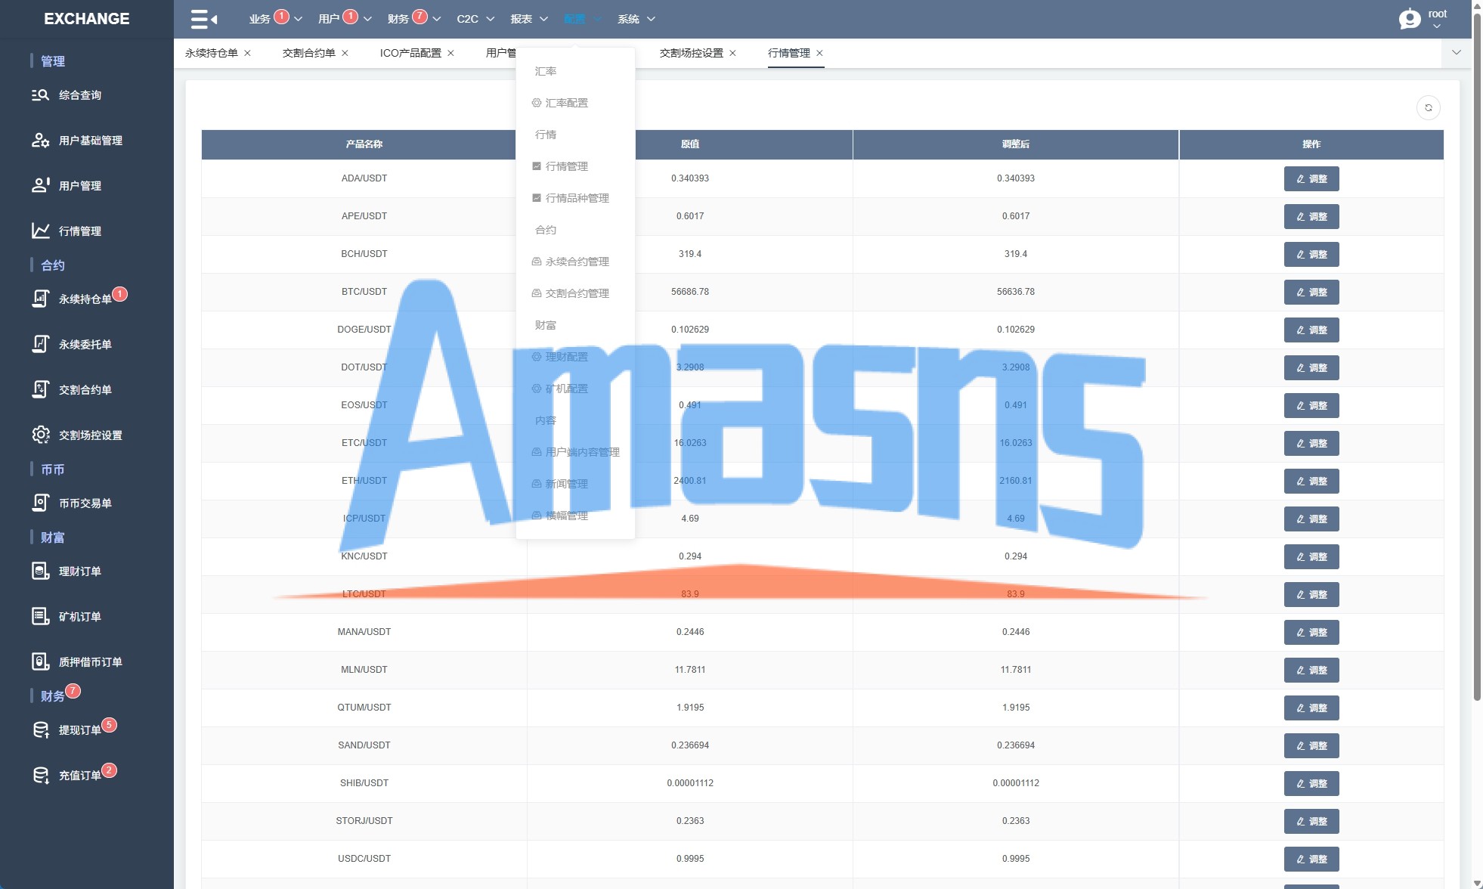
Task: Expand the 财务 top menu
Action: (414, 19)
